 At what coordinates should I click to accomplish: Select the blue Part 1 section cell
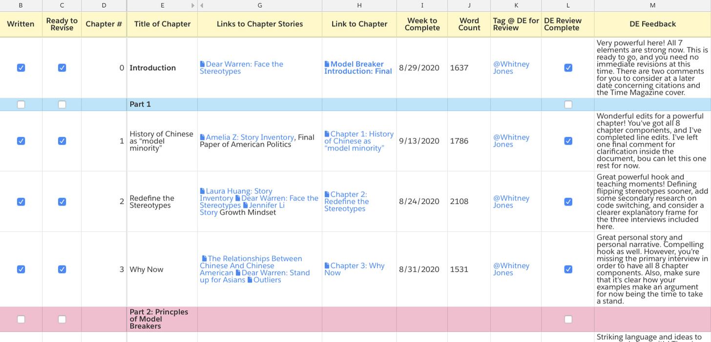[162, 105]
